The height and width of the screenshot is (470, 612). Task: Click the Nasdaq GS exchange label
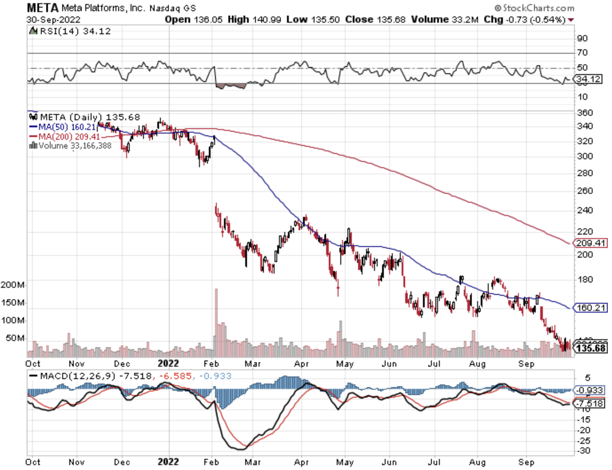click(x=173, y=8)
